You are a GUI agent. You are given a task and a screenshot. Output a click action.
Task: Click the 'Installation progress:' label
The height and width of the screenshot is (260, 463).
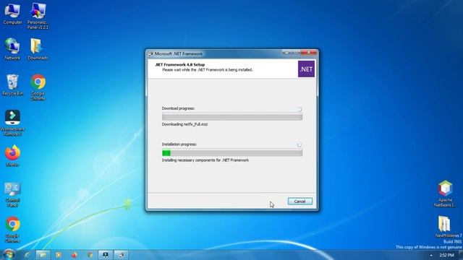179,144
